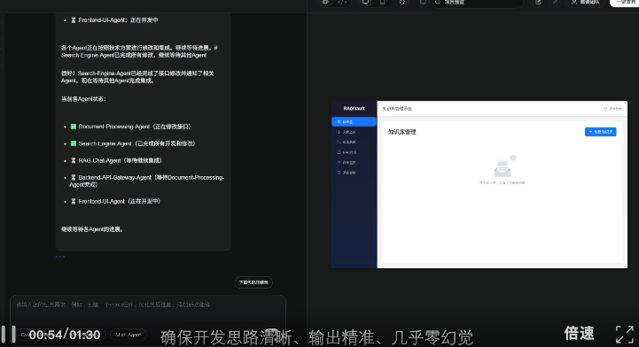Click the three-dot typing indicator below chat
Image resolution: width=639 pixels, height=347 pixels.
pyautogui.click(x=60, y=257)
